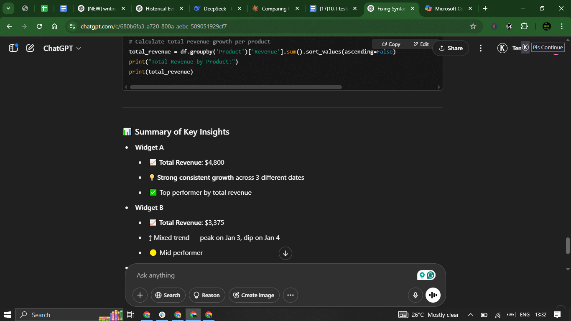Start a new chat with pencil icon
Viewport: 571px width, 321px height.
click(x=30, y=48)
